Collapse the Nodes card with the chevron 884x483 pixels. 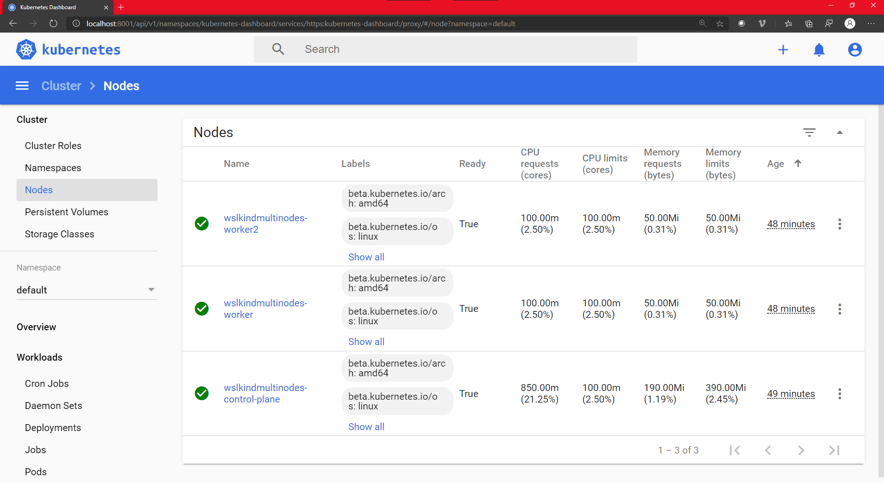[840, 132]
